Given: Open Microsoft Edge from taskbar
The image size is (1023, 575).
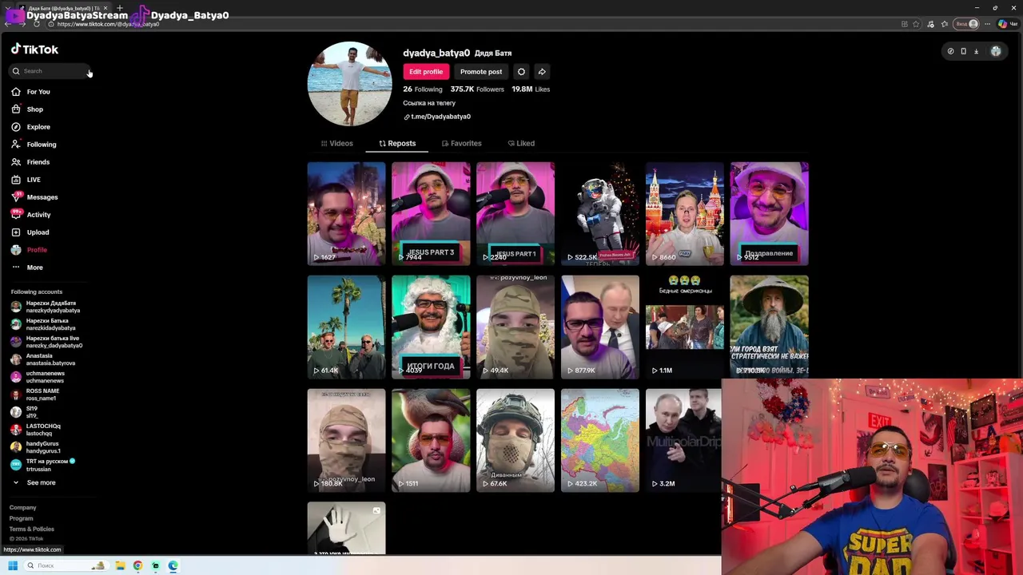Looking at the screenshot, I should click(x=173, y=565).
